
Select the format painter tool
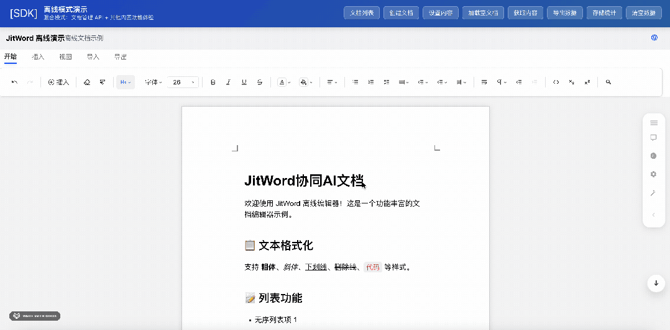pos(103,82)
